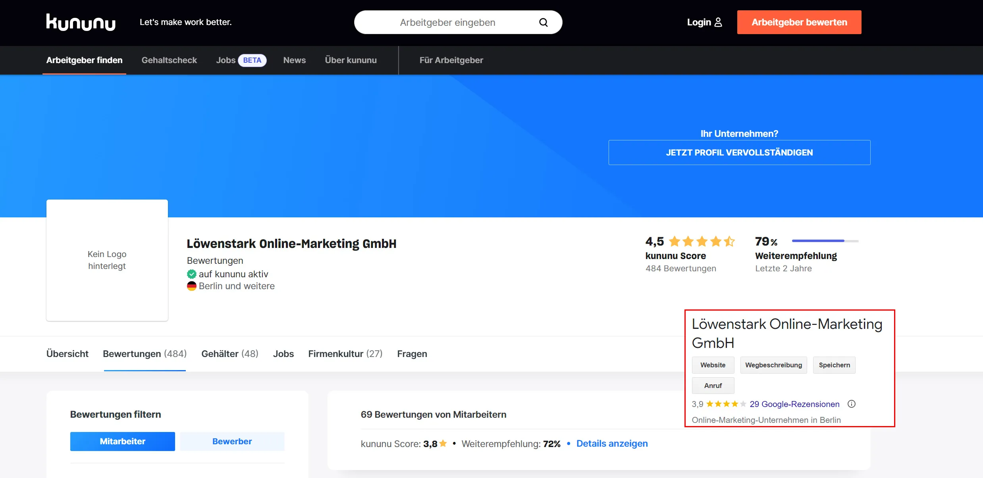Image resolution: width=983 pixels, height=478 pixels.
Task: Click the Kein Logo hinterlegt placeholder
Action: click(107, 260)
